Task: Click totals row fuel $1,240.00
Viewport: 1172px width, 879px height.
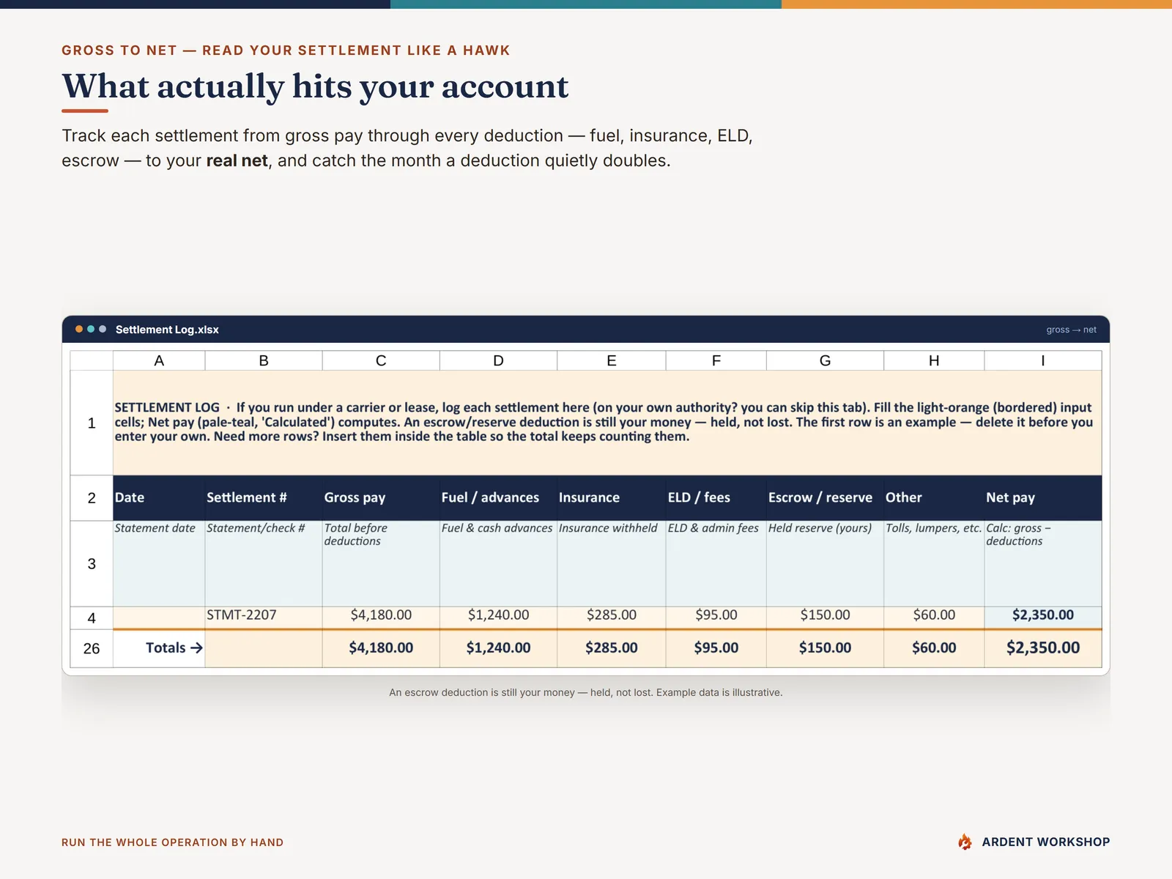Action: 498,648
